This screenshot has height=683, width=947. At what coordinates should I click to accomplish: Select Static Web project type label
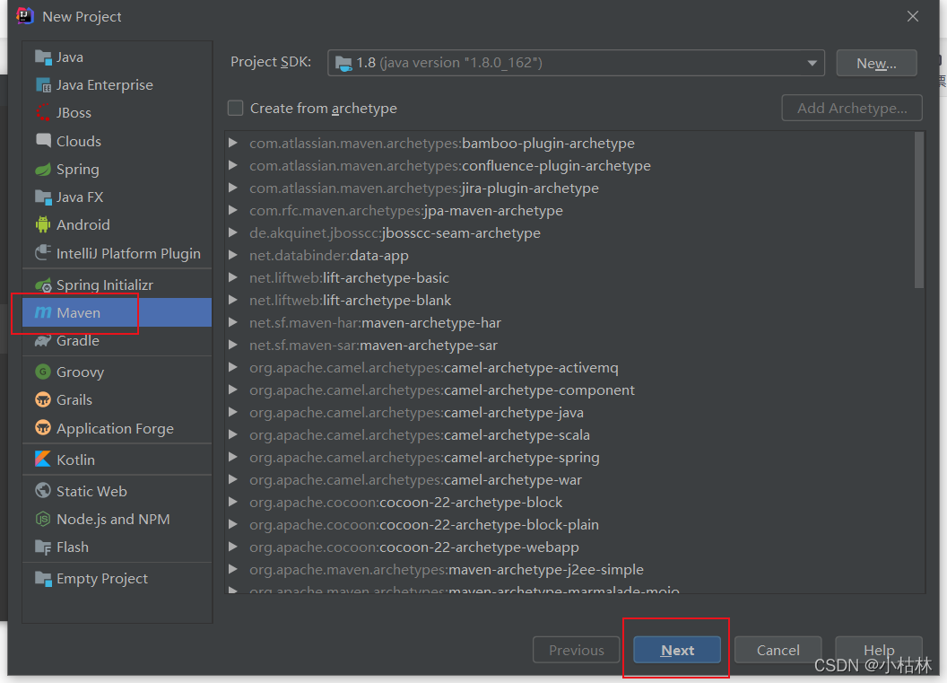tap(91, 492)
